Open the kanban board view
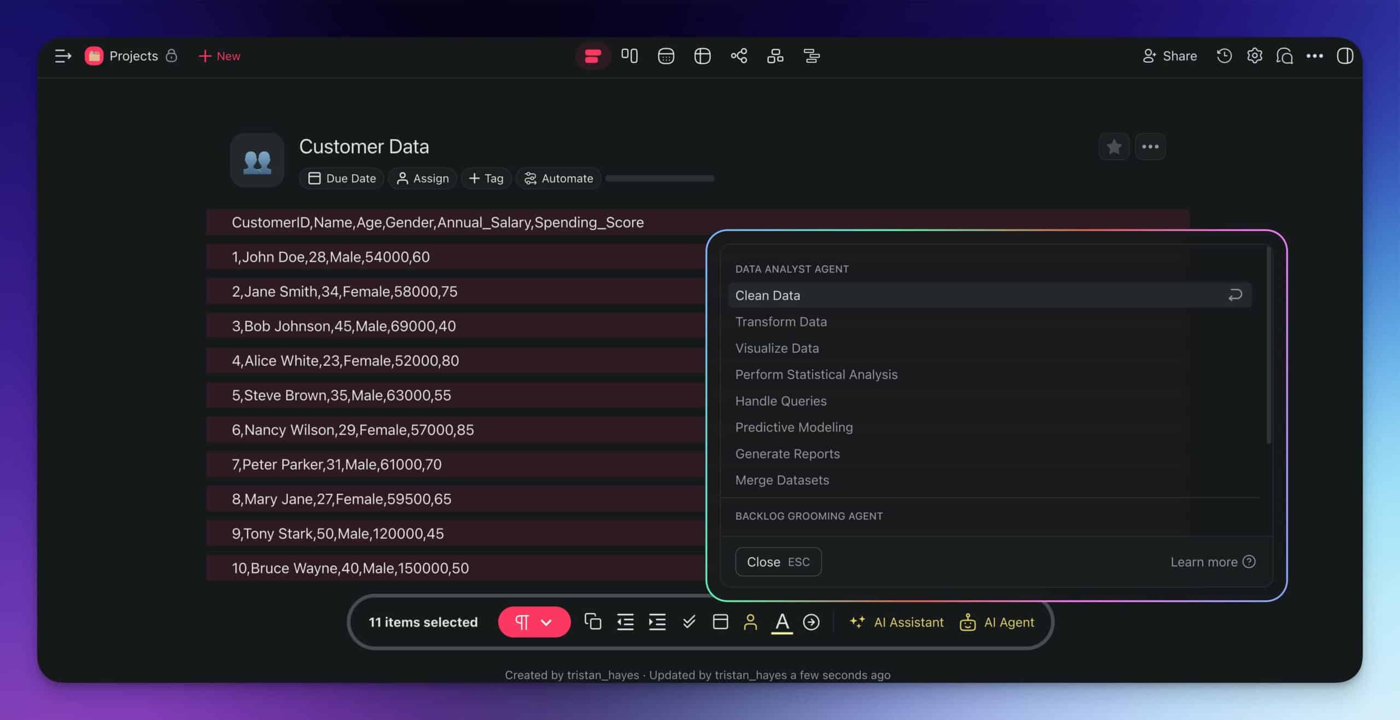 point(629,56)
